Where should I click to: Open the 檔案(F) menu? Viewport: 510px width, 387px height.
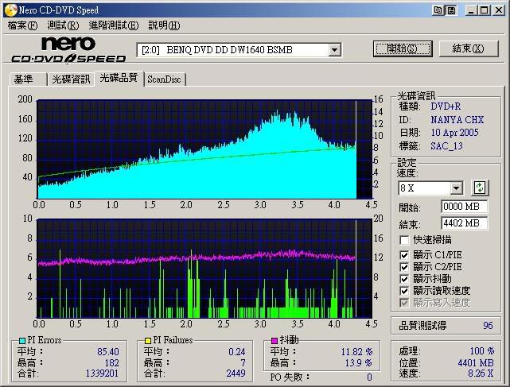pyautogui.click(x=22, y=25)
